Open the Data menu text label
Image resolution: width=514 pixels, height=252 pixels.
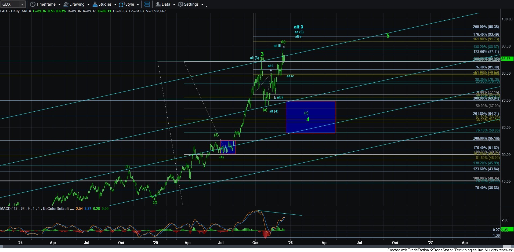[166, 4]
